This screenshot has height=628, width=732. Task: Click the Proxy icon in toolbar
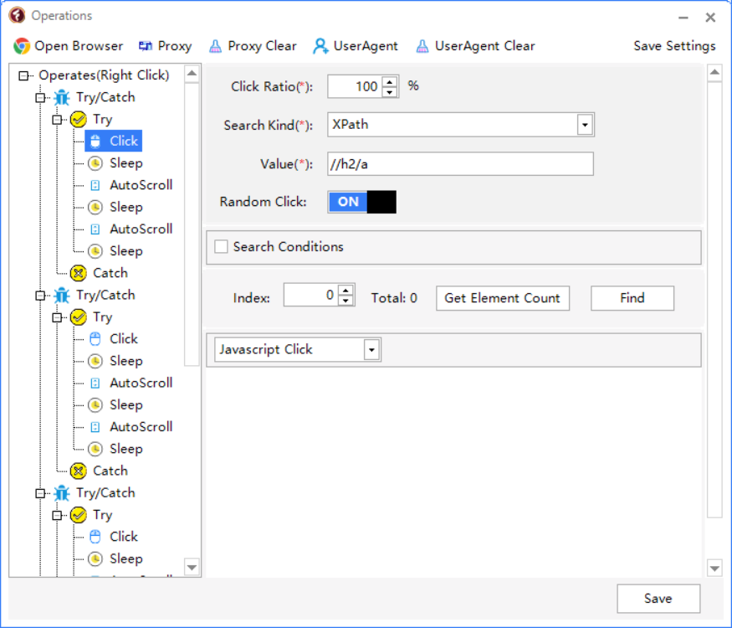146,46
